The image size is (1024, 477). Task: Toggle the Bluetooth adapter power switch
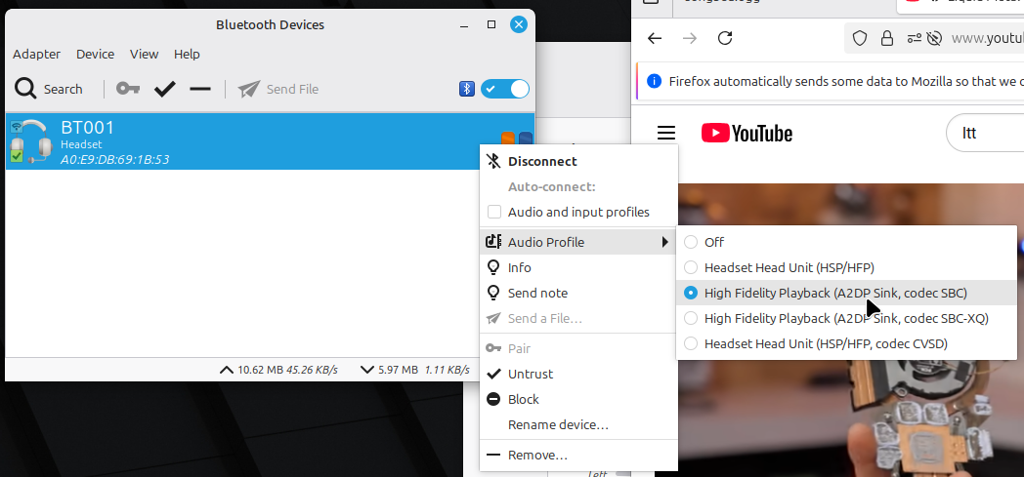pyautogui.click(x=505, y=89)
